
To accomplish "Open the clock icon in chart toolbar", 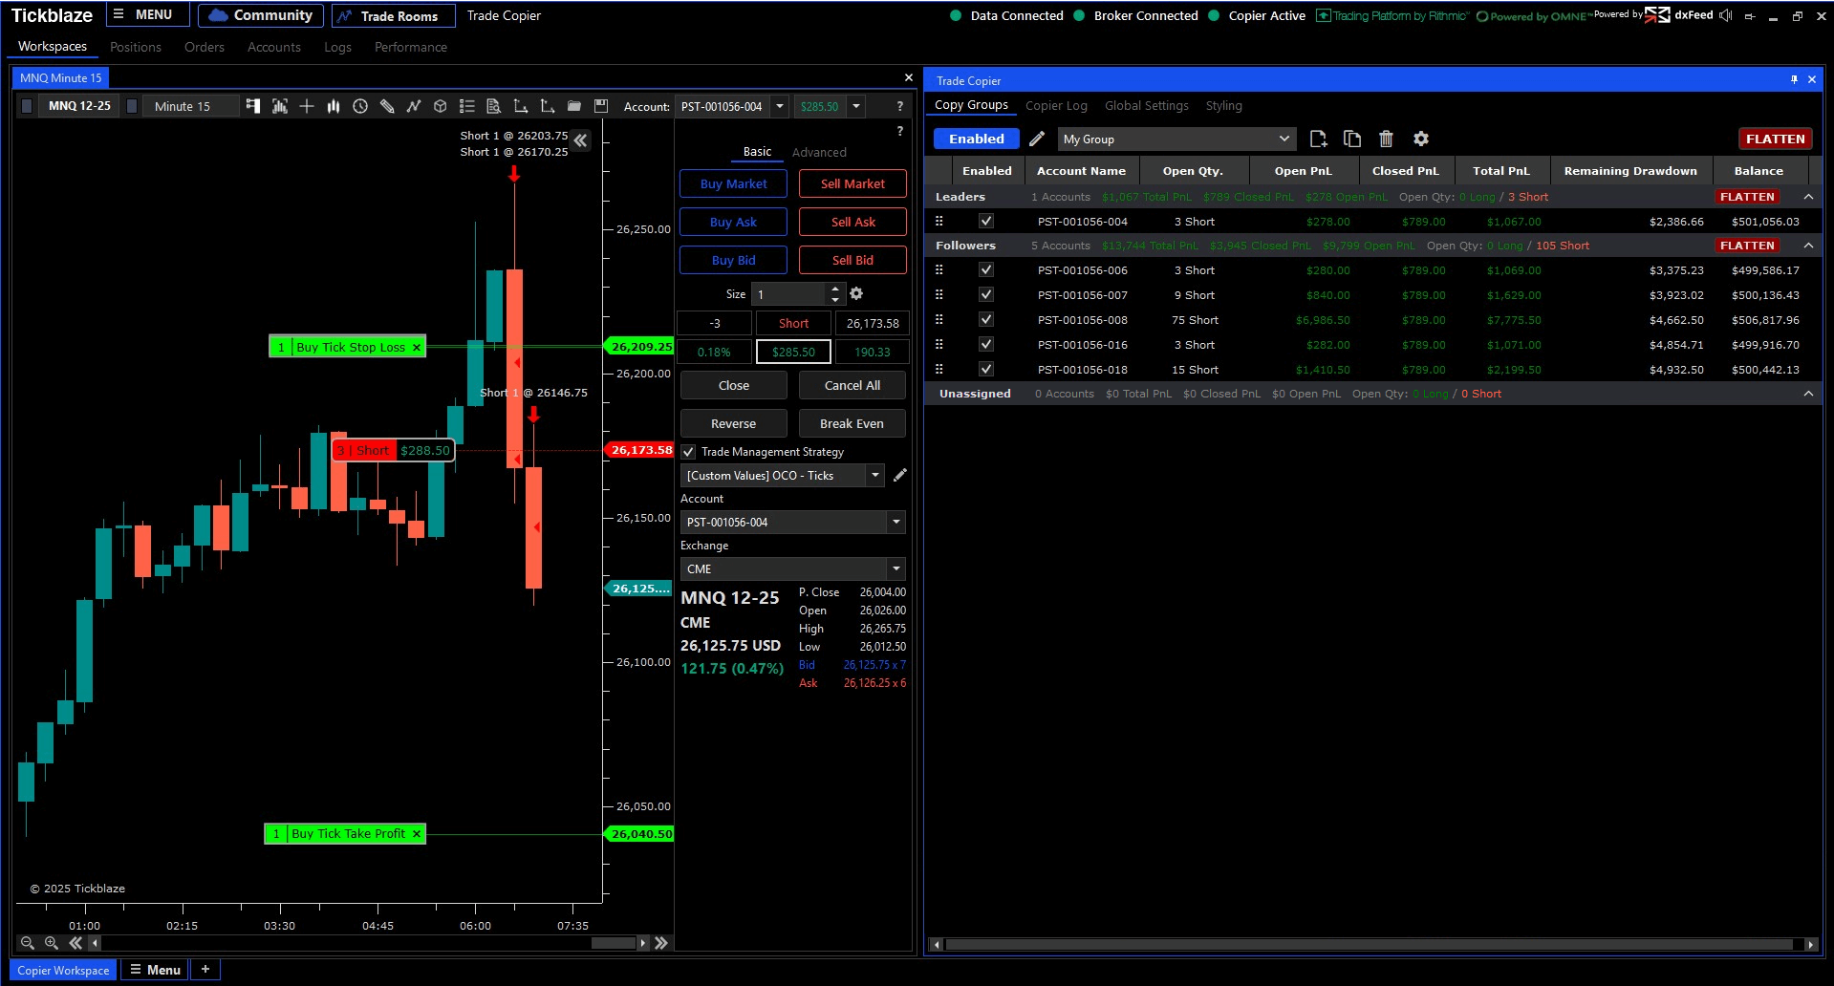I will coord(360,106).
